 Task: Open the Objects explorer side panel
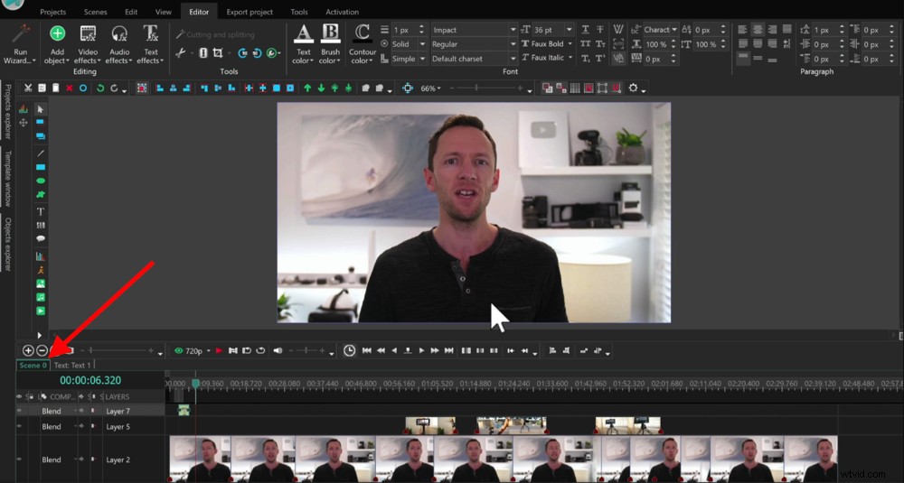pos(7,244)
